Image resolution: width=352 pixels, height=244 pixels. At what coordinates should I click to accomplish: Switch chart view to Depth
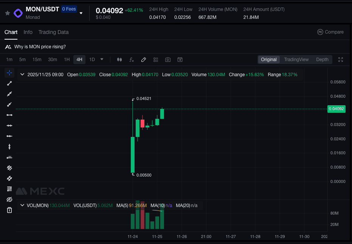click(322, 60)
